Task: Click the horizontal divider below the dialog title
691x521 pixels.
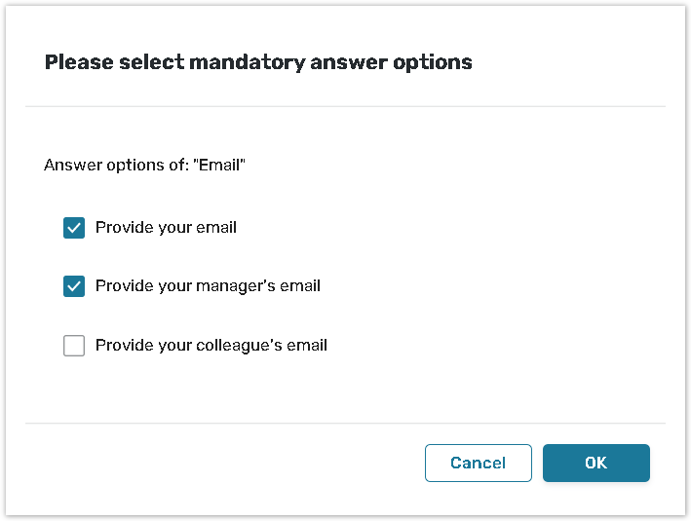Action: (345, 106)
